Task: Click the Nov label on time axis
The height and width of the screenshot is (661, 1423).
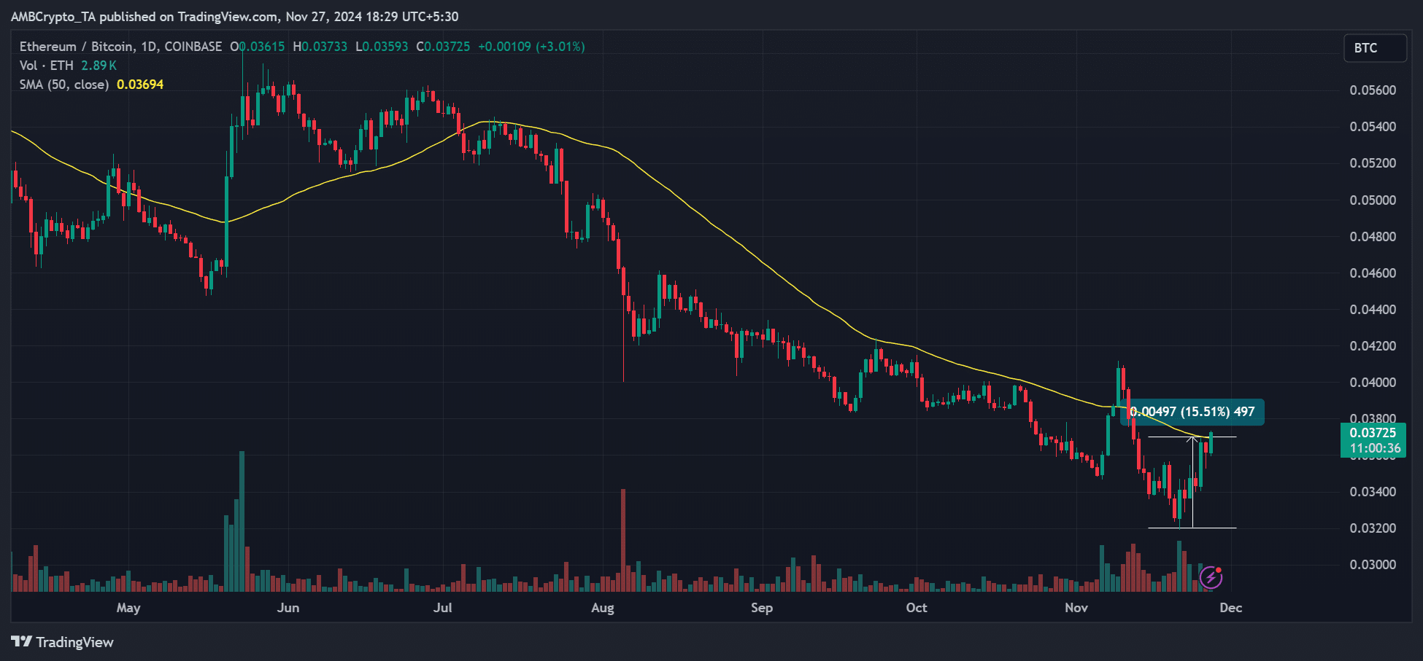Action: pos(1076,608)
